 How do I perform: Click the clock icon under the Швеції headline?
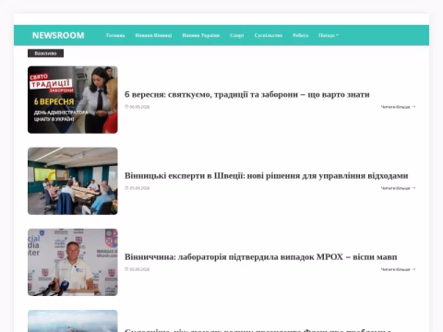coord(126,188)
